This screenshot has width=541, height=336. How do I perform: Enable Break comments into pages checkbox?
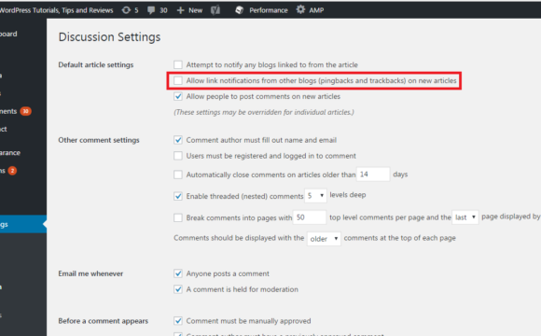coord(178,217)
